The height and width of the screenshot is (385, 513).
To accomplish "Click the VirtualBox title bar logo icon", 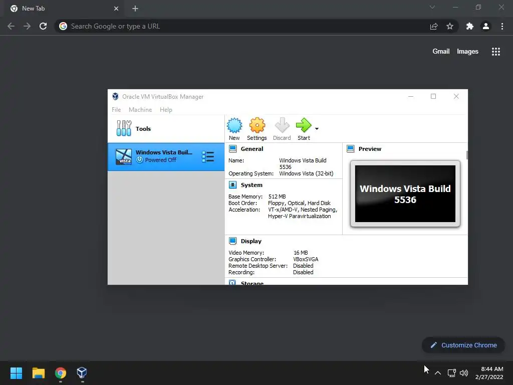I will coord(115,96).
